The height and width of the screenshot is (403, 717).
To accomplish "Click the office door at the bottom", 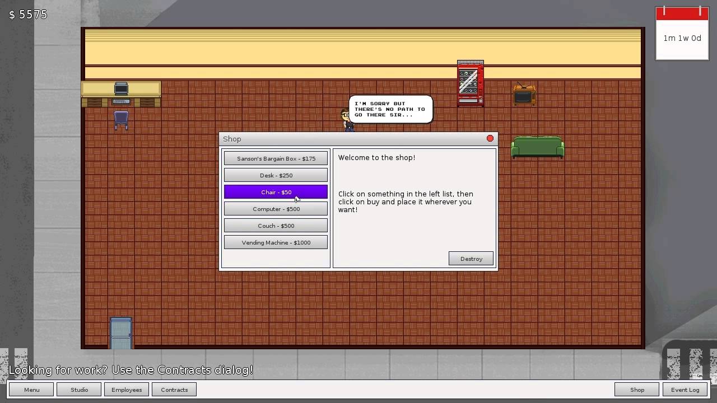I will tap(121, 333).
